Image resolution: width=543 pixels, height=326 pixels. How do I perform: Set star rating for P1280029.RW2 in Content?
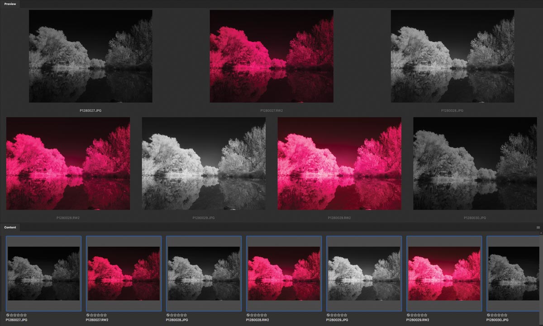419,315
